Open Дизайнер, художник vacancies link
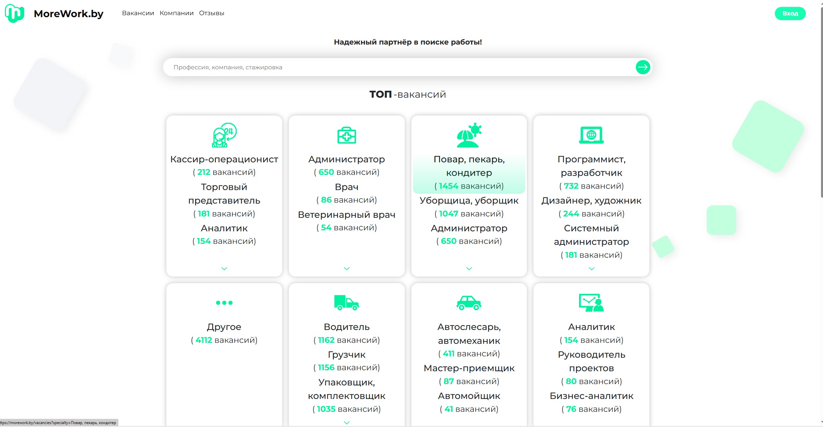Image resolution: width=823 pixels, height=427 pixels. [592, 201]
